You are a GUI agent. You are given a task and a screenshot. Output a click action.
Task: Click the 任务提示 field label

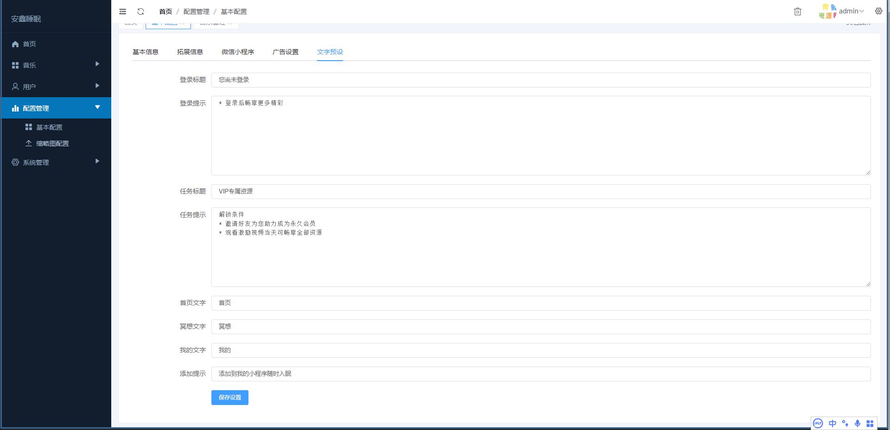[193, 215]
